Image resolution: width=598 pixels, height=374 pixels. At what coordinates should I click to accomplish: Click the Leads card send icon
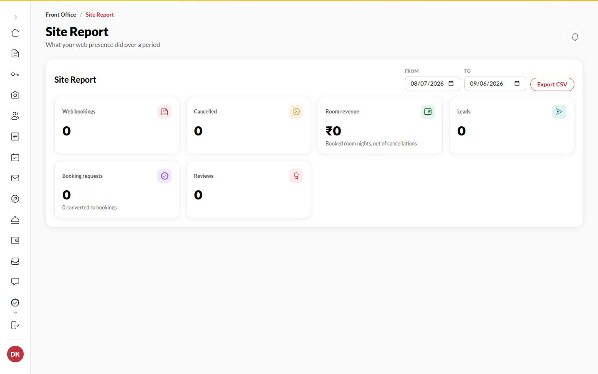(559, 112)
